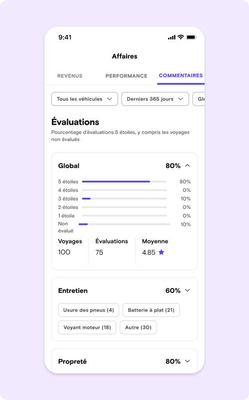Click the 3 étoiles progress bar
Image resolution: width=249 pixels, height=400 pixels.
[124, 199]
